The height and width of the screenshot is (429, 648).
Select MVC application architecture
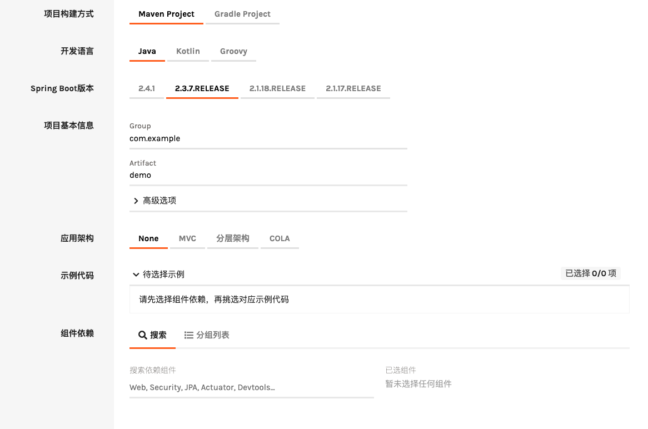pyautogui.click(x=187, y=238)
